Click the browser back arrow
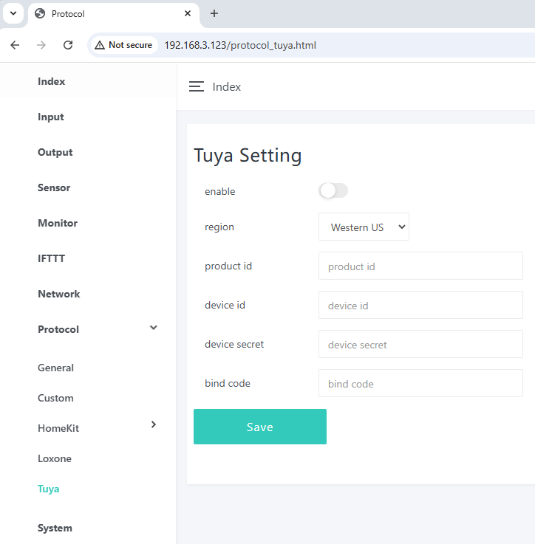Viewport: 535px width, 544px height. point(15,45)
